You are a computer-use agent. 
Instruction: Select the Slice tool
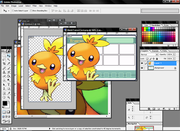9,64
